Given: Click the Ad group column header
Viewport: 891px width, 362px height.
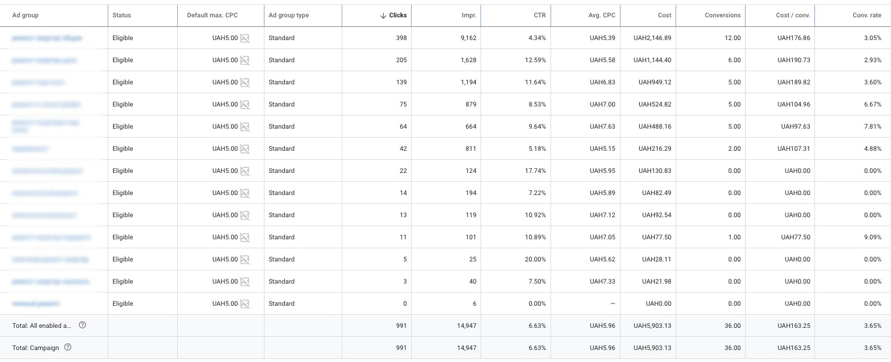Looking at the screenshot, I should pyautogui.click(x=26, y=16).
